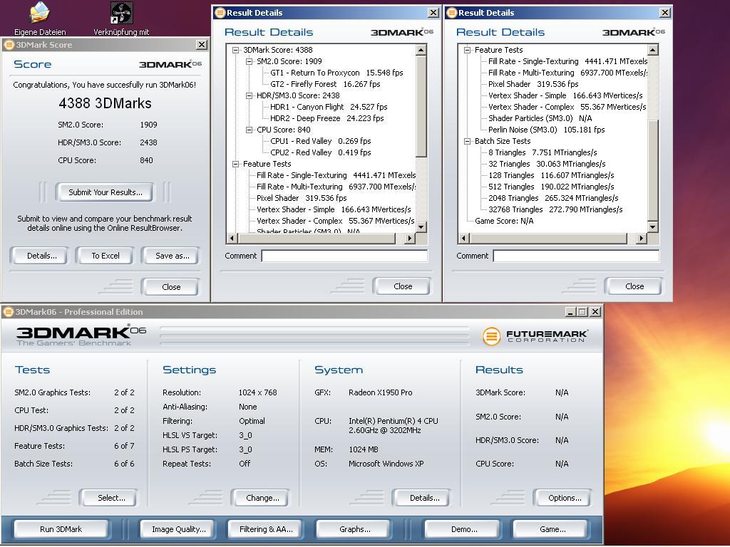Click scroll-up arrow in left Result Details tree

pos(421,50)
